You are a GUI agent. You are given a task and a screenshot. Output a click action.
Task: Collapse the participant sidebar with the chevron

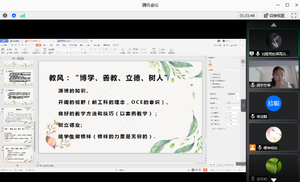click(243, 105)
